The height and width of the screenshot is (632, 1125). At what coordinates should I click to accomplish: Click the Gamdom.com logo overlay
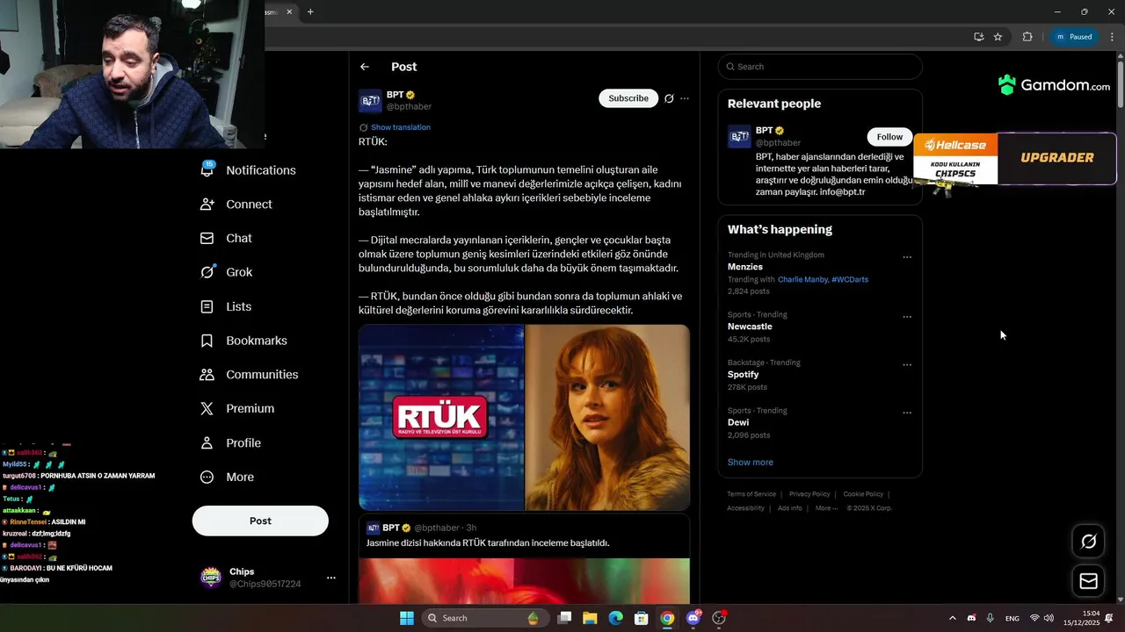pos(1054,85)
